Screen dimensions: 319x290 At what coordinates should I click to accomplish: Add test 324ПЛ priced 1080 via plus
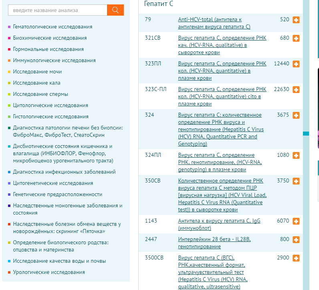click(x=296, y=156)
